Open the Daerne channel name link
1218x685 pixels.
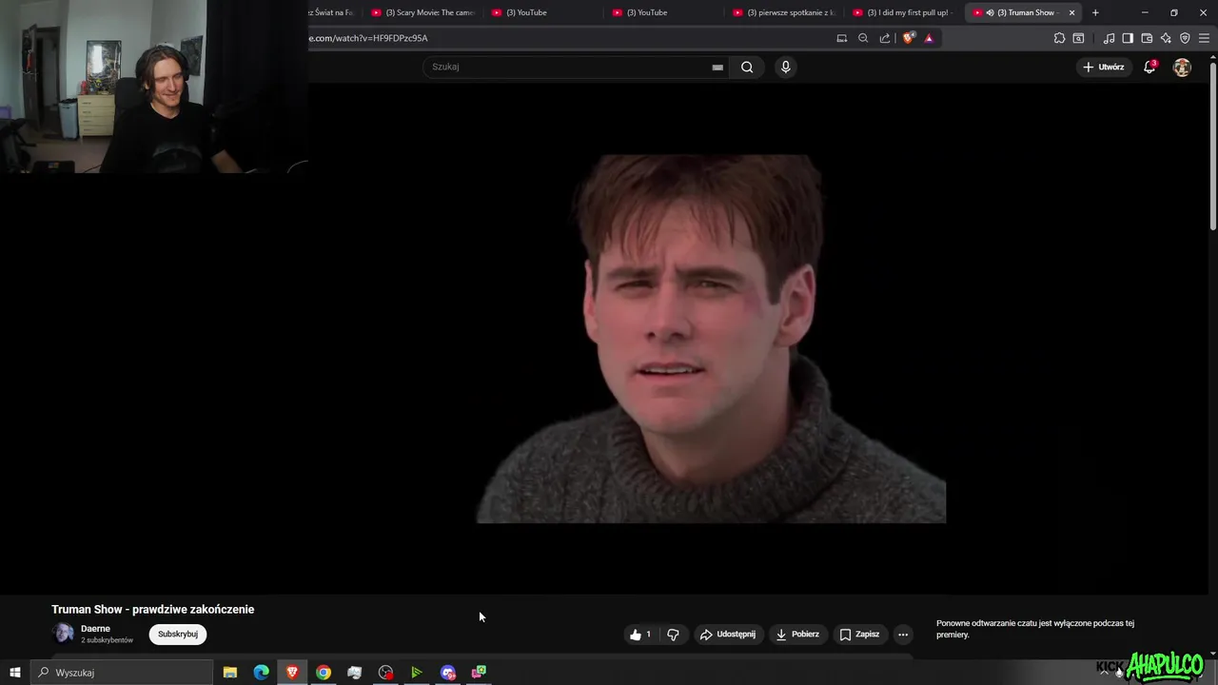[95, 629]
